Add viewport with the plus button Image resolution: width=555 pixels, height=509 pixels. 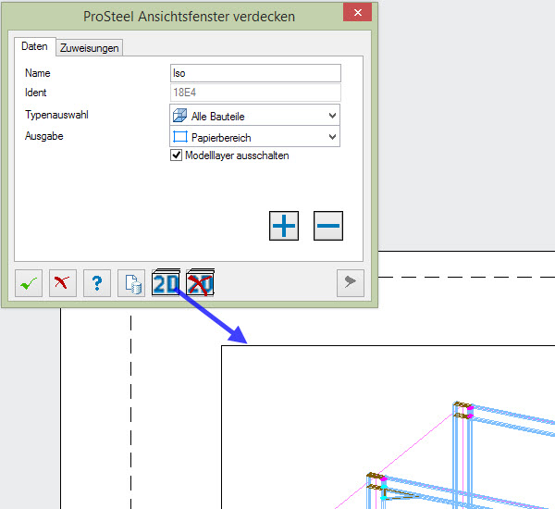click(284, 226)
